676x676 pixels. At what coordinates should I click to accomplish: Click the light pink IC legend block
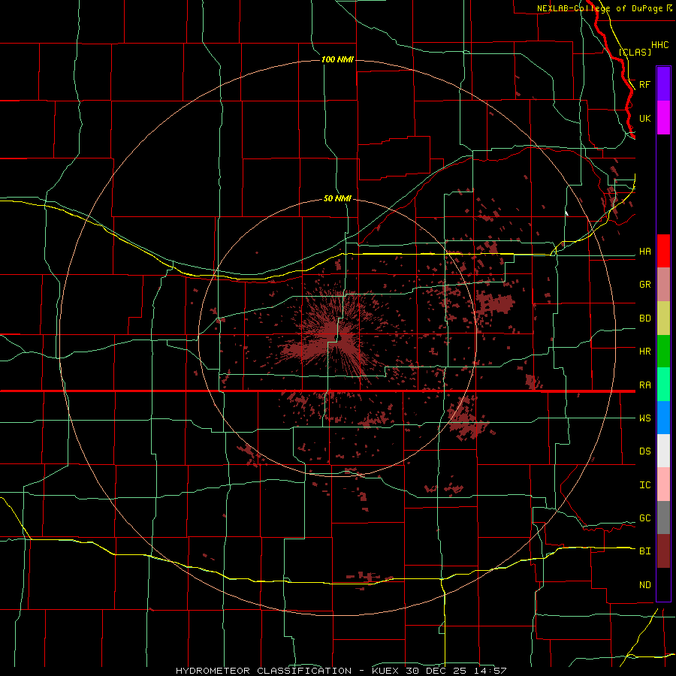coord(663,484)
